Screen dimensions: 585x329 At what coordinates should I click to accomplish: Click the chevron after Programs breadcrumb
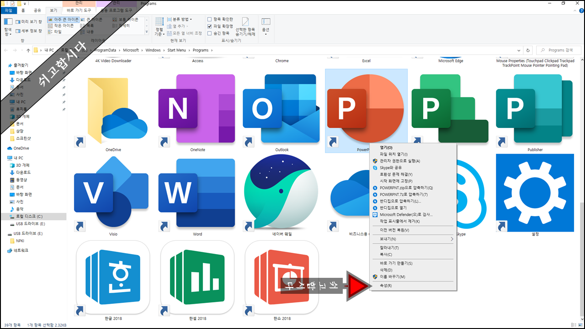tap(212, 50)
